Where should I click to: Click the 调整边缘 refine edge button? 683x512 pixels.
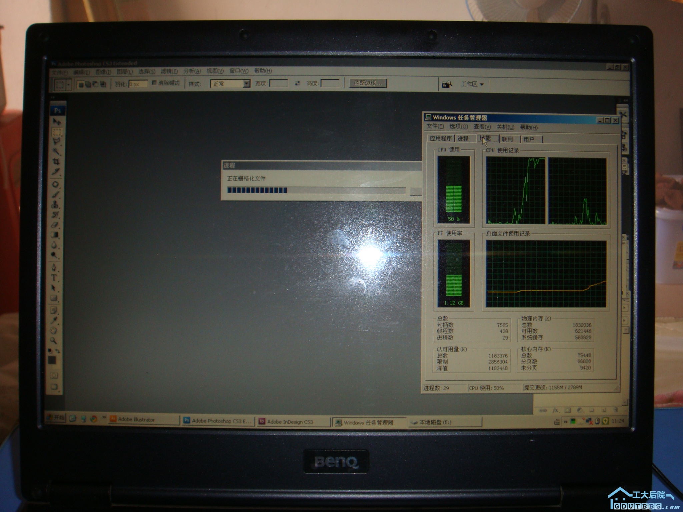(368, 83)
